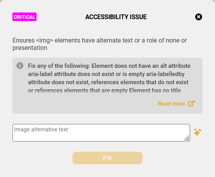The height and width of the screenshot is (177, 215).
Task: Click "aria-labelledby" in the info box
Action: point(166,74)
